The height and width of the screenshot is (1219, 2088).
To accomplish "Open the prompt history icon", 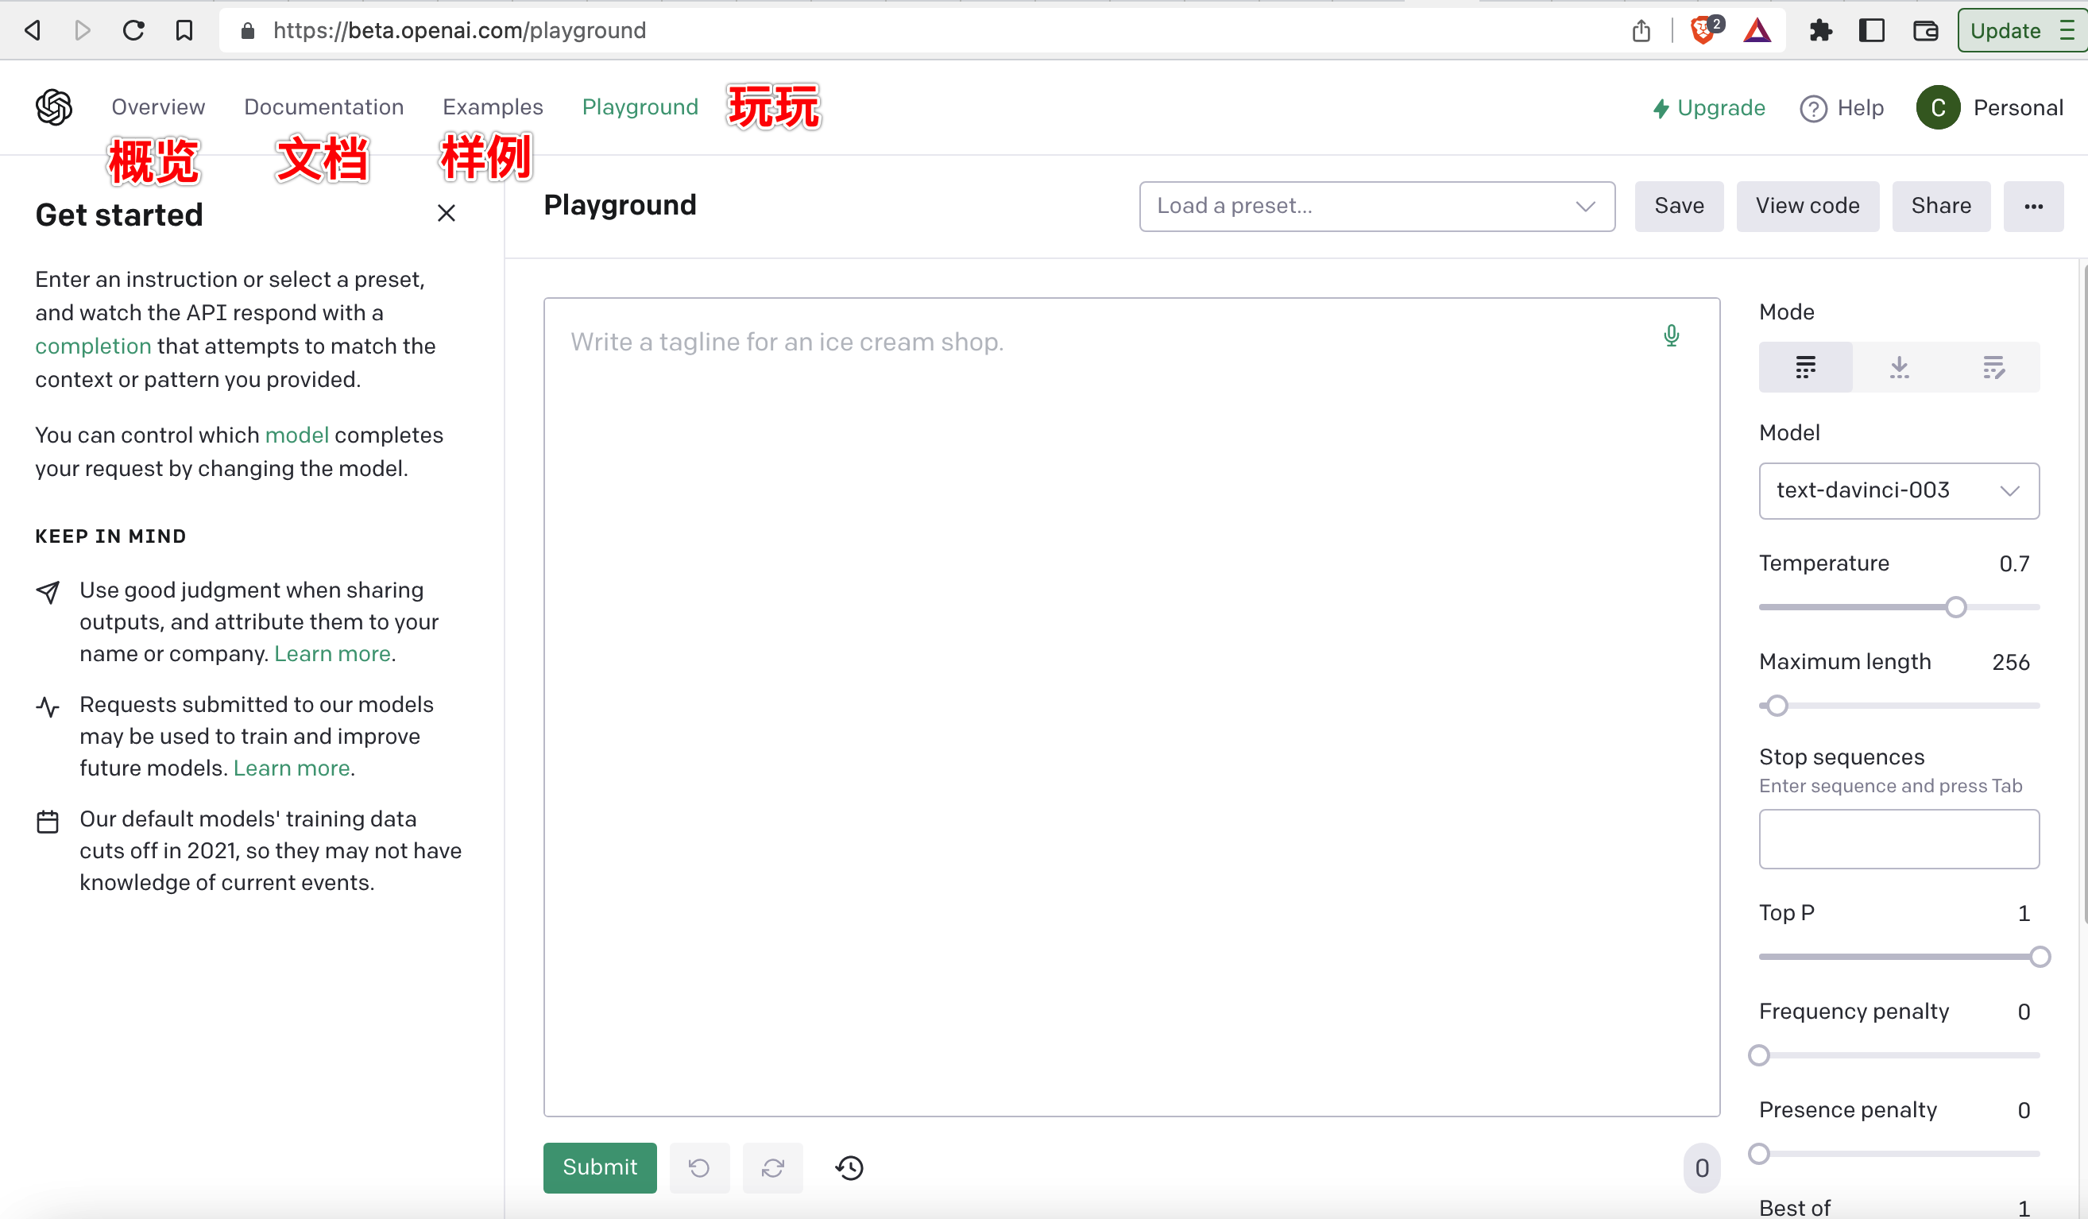I will coord(849,1167).
